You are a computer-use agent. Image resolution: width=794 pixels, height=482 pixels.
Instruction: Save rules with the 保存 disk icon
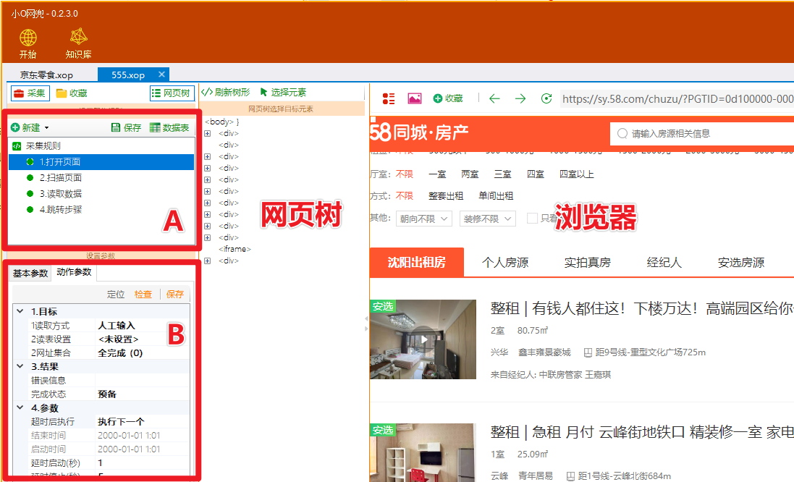tap(116, 127)
